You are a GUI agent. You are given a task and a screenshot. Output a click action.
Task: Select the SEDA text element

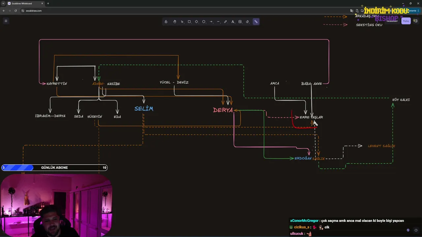coord(78,117)
